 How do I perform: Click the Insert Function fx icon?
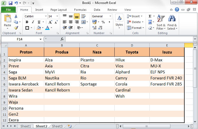click(x=62, y=39)
